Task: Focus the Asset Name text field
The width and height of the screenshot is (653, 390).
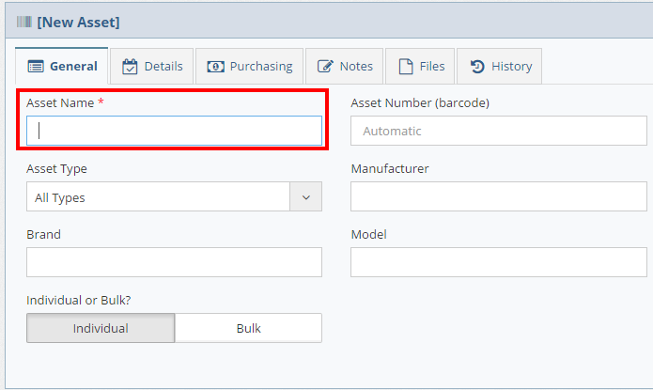Action: coord(174,131)
